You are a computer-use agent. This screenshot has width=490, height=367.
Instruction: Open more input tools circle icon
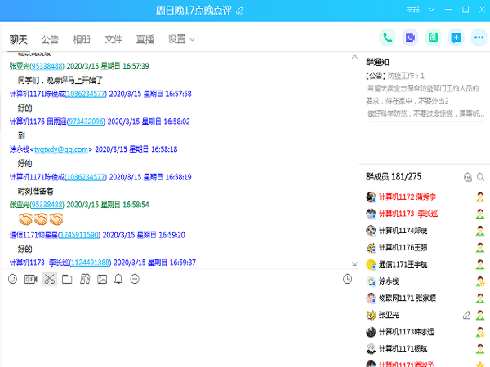[135, 279]
